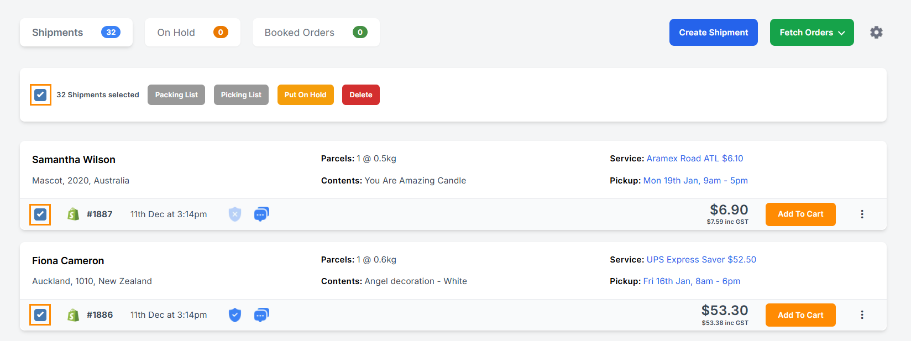
Task: Click the disabled insurance shield on order #1887
Action: coord(234,214)
